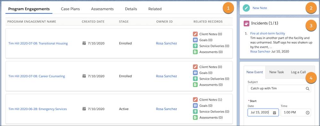
Task: Open the Start time clock picker icon
Action: click(308, 113)
